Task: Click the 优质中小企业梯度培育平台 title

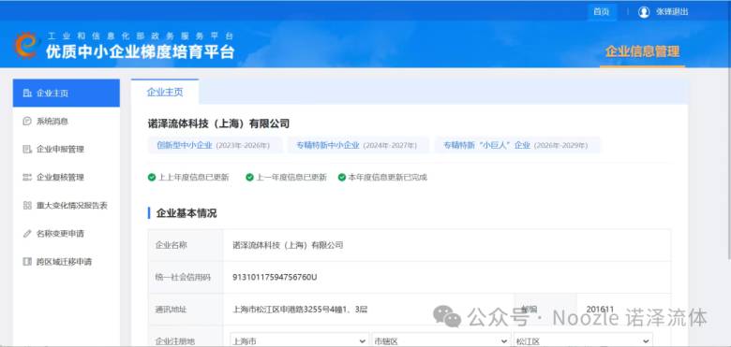Action: point(140,52)
